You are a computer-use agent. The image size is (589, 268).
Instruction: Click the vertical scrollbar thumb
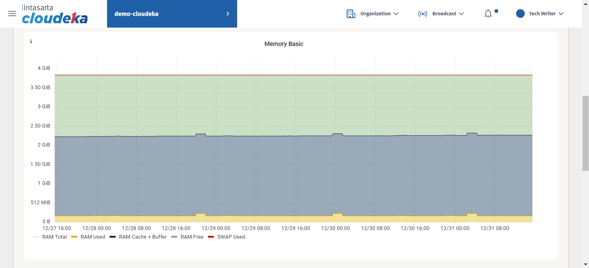(x=585, y=133)
